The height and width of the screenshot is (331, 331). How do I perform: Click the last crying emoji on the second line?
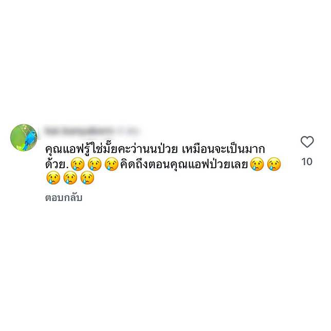pyautogui.click(x=274, y=164)
